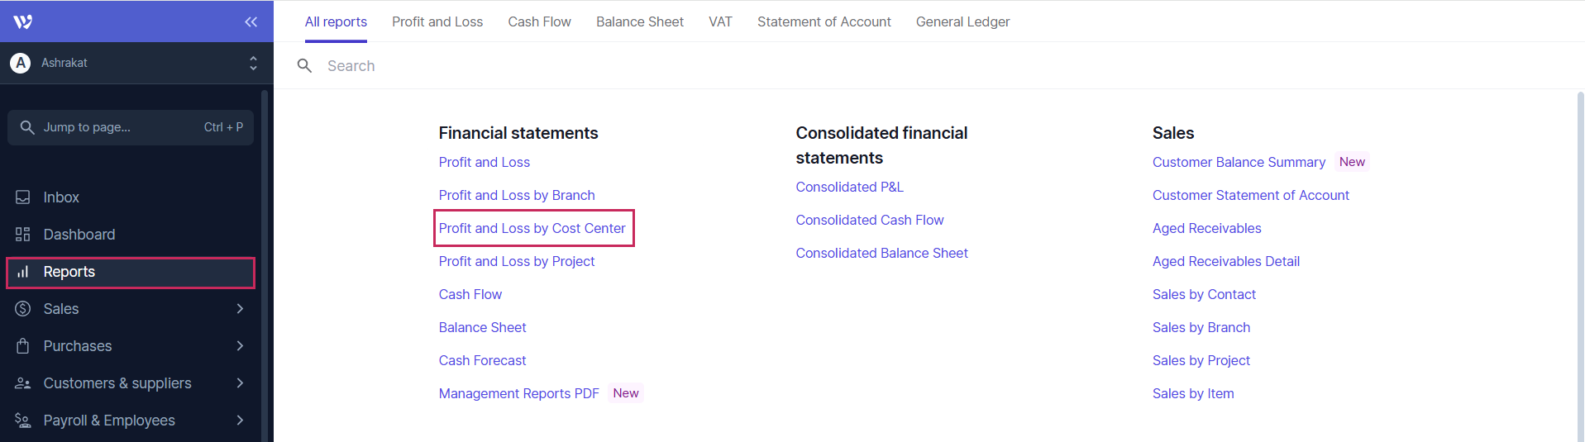Click the Sales dollar icon
This screenshot has height=442, width=1585.
point(23,309)
